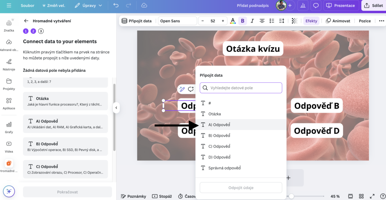Select the Otázka data field card
Screen dimensions: 386x200
[x=66, y=101]
